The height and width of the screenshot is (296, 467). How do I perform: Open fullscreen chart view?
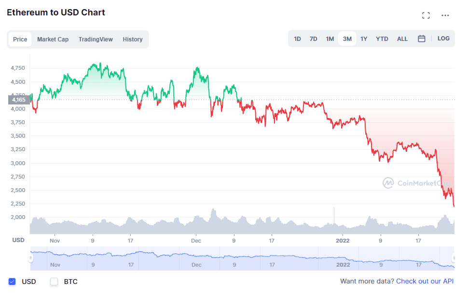(426, 15)
